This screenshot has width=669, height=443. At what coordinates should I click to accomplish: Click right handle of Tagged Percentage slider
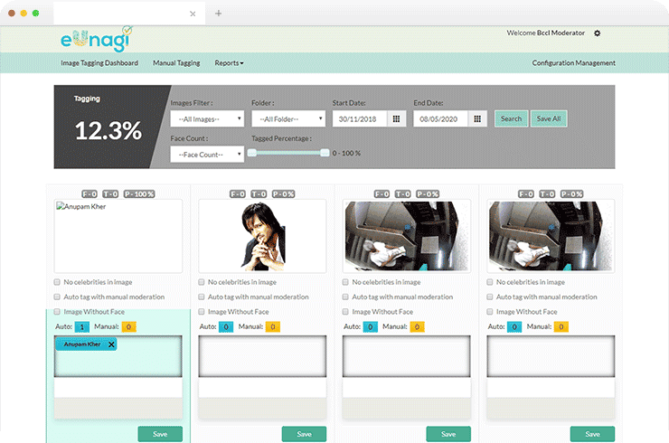325,153
